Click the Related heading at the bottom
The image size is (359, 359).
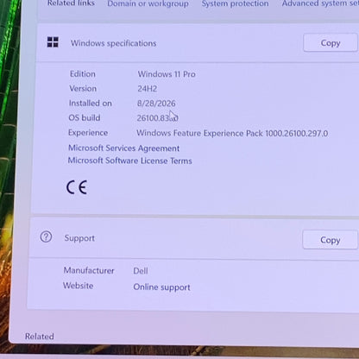pyautogui.click(x=40, y=337)
